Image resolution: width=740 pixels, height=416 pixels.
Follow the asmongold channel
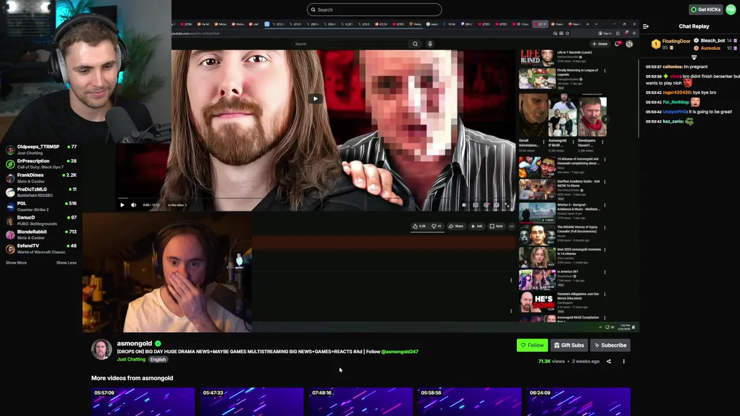click(532, 345)
